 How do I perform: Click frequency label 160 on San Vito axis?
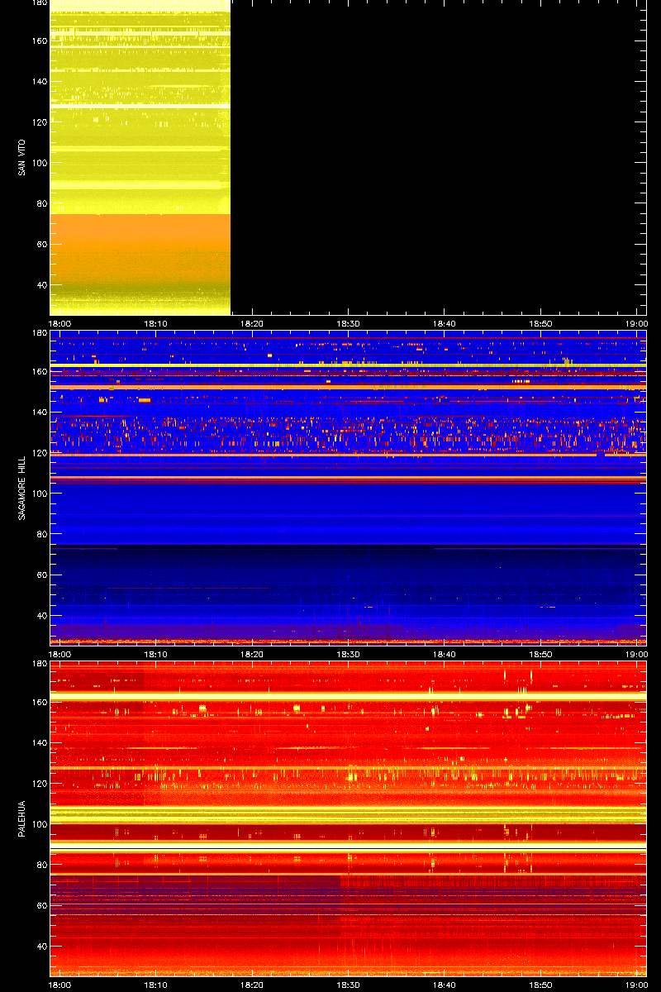tap(39, 41)
